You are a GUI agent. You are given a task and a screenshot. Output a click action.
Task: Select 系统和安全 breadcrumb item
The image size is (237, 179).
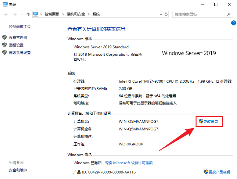pos(76,14)
